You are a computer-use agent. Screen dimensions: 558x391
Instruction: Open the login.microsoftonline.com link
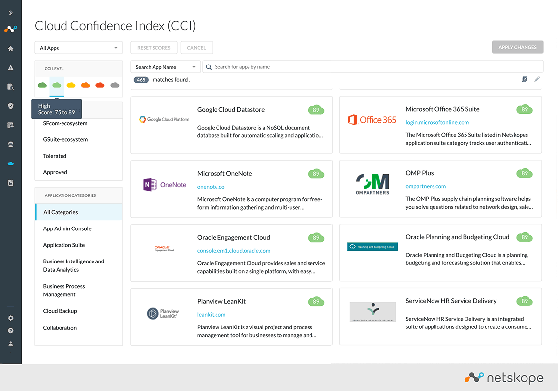437,122
